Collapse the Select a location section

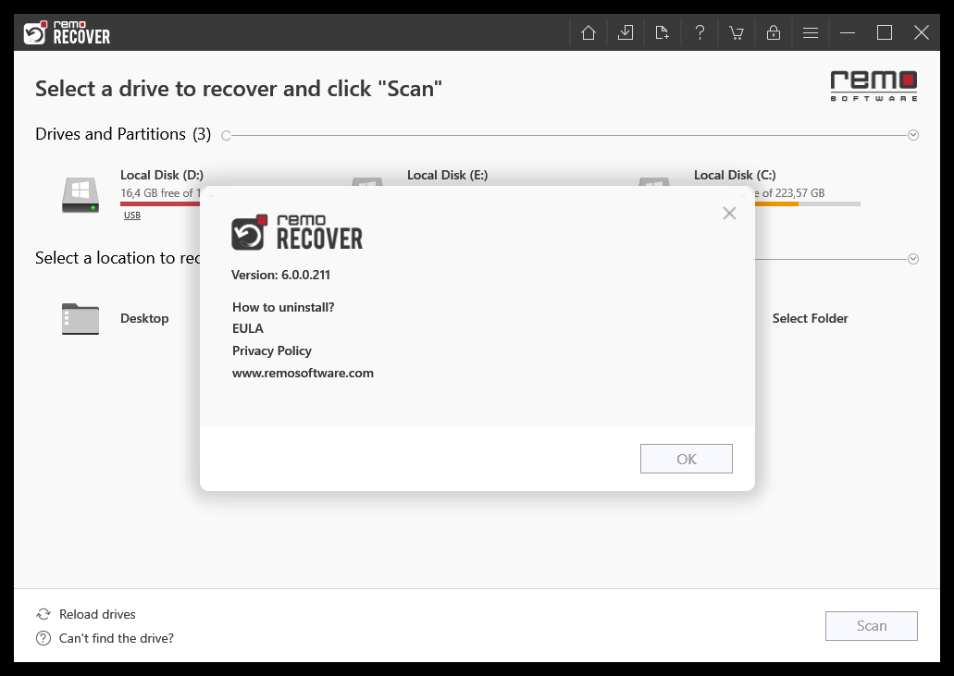[913, 259]
